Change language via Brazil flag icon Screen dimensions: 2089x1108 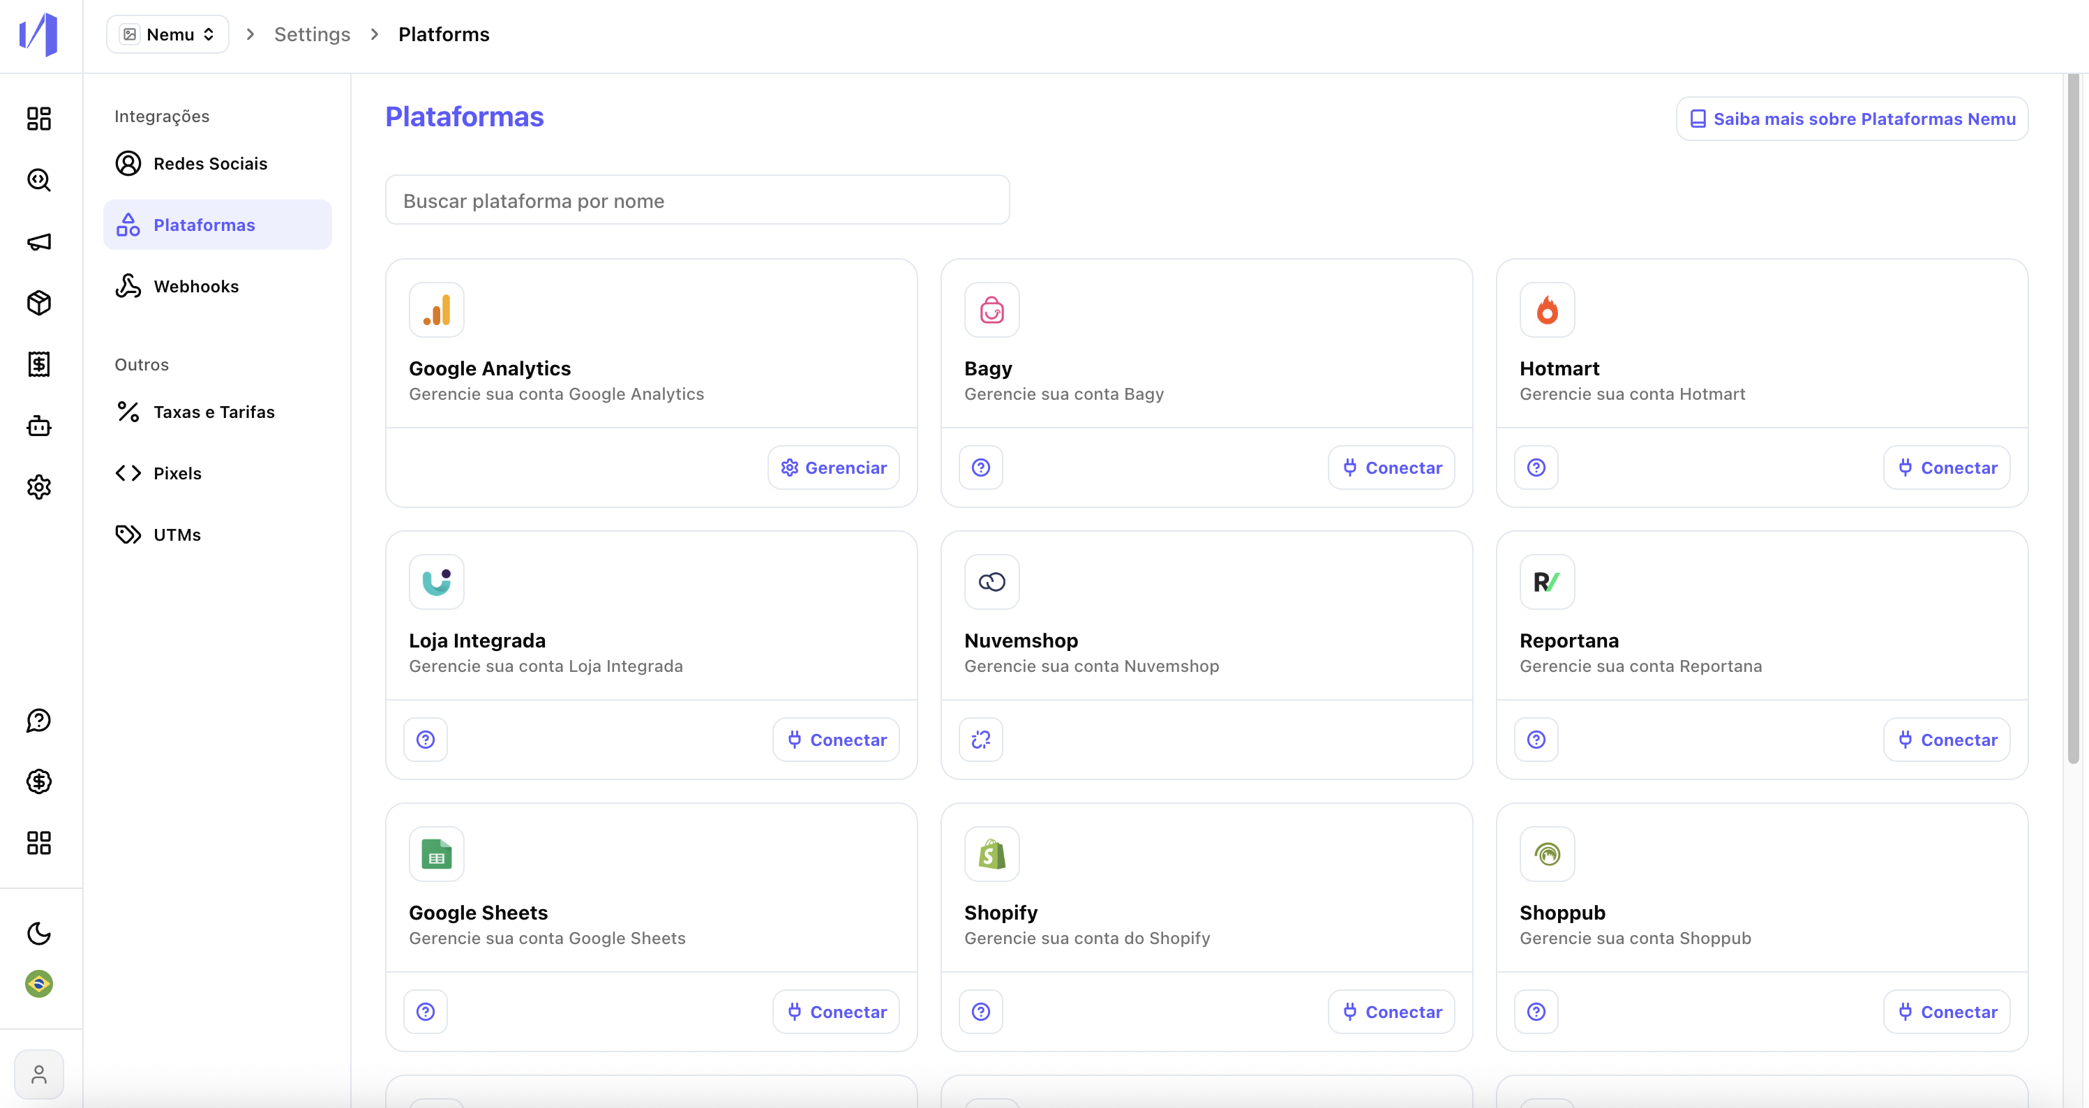[39, 984]
